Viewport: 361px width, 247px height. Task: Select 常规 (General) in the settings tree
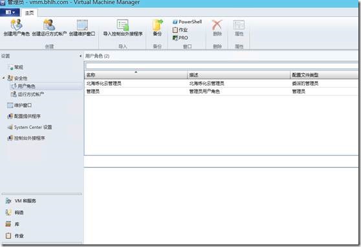point(19,67)
